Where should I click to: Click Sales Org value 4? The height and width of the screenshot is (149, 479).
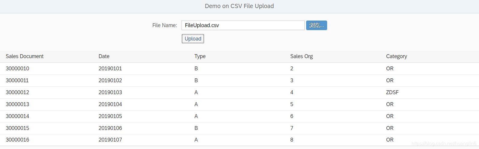[292, 92]
